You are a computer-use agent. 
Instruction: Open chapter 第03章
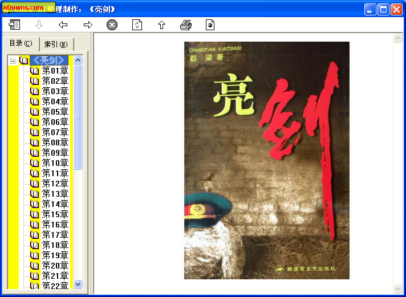(x=55, y=91)
